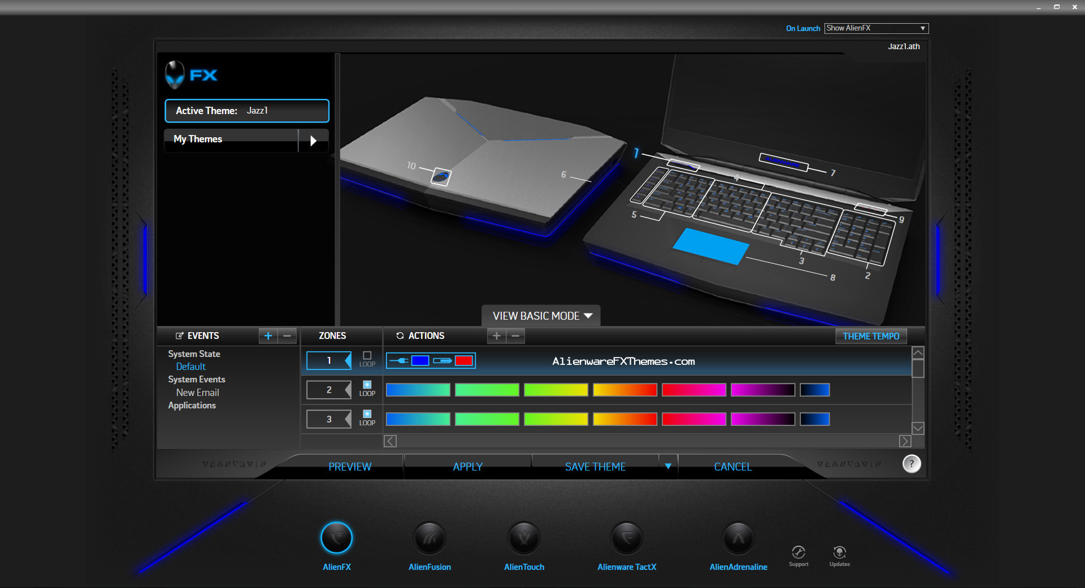Select New Email under System Events
This screenshot has height=588, width=1085.
tap(198, 393)
